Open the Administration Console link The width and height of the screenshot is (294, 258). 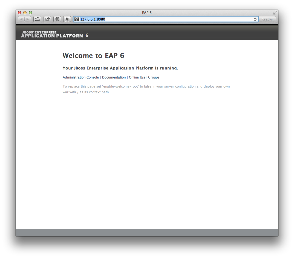click(x=81, y=77)
